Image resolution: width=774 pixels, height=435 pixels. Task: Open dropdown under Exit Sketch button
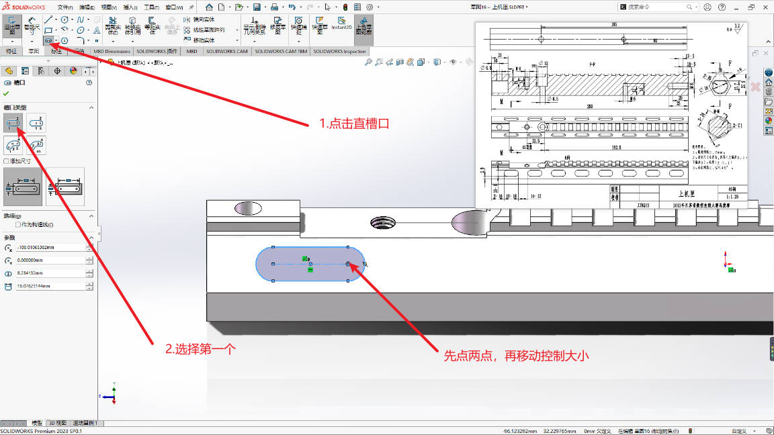tap(12, 41)
